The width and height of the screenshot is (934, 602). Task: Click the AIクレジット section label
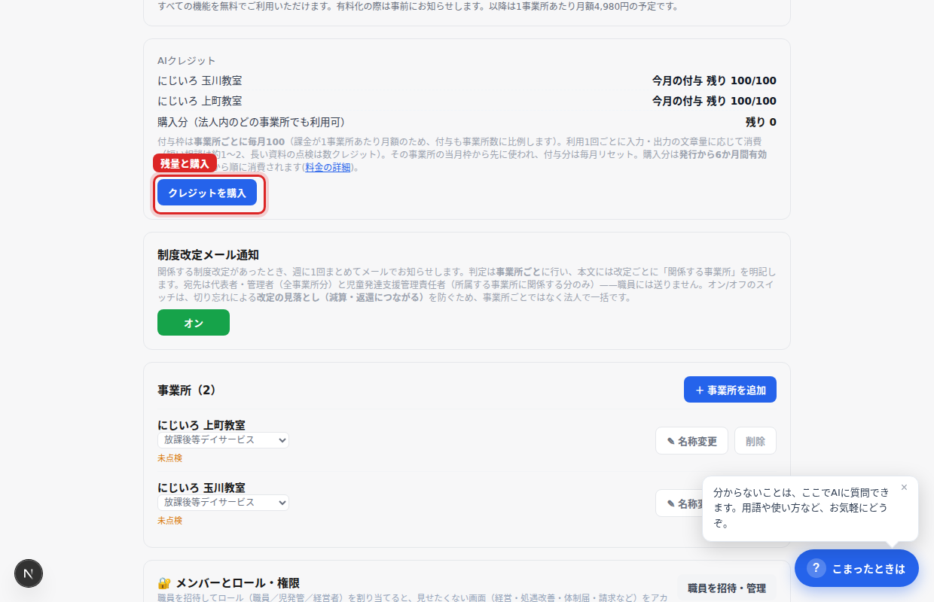[x=186, y=60]
